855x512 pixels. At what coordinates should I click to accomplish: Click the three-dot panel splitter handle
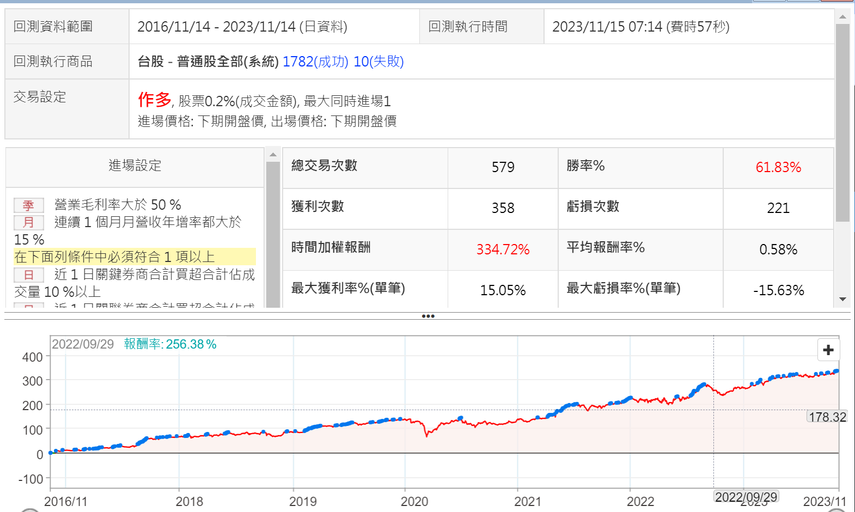[427, 316]
